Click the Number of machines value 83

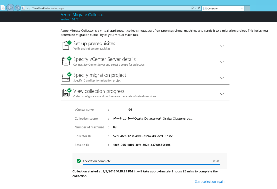click(x=115, y=127)
